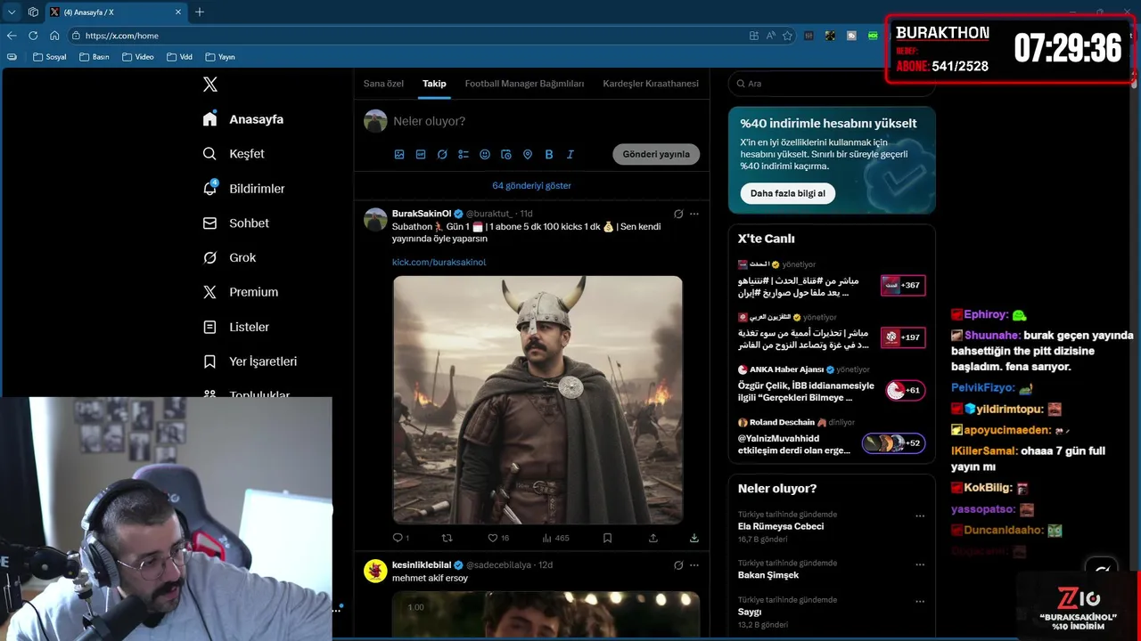Show 64 new posts
Image resolution: width=1141 pixels, height=641 pixels.
532,186
